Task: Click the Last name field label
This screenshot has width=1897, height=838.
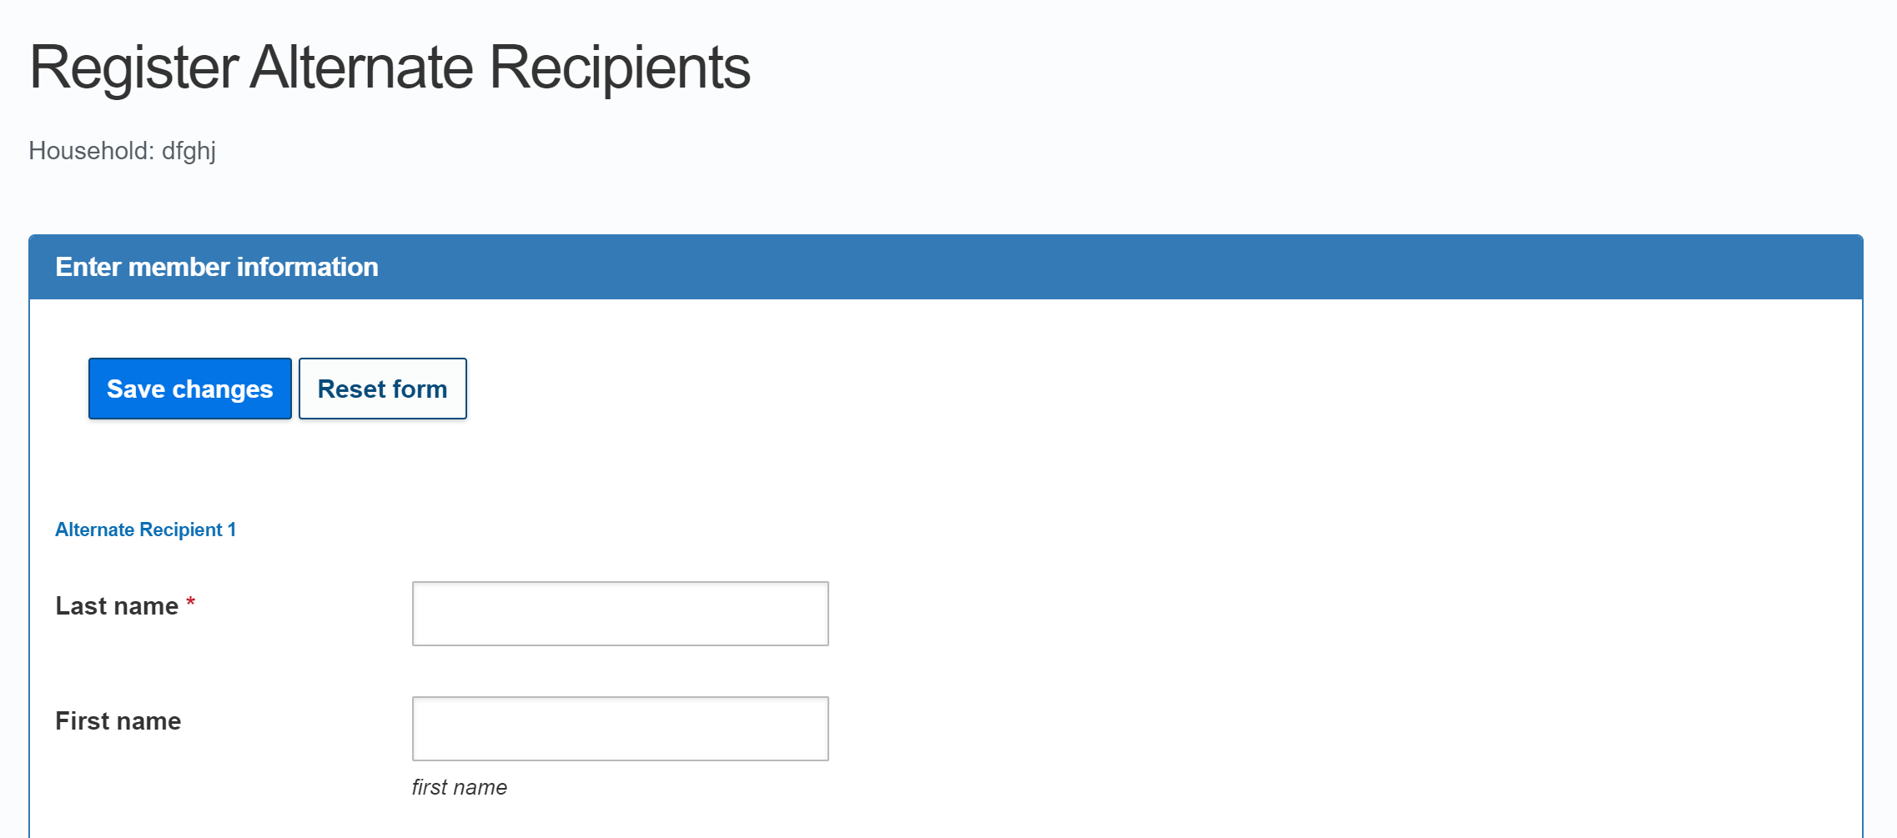Action: 117,606
